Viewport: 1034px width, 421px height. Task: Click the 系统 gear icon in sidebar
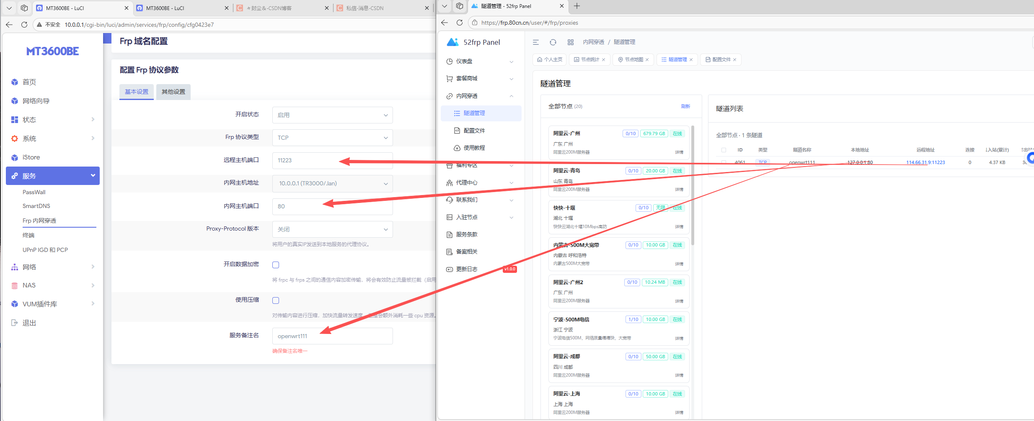point(15,139)
